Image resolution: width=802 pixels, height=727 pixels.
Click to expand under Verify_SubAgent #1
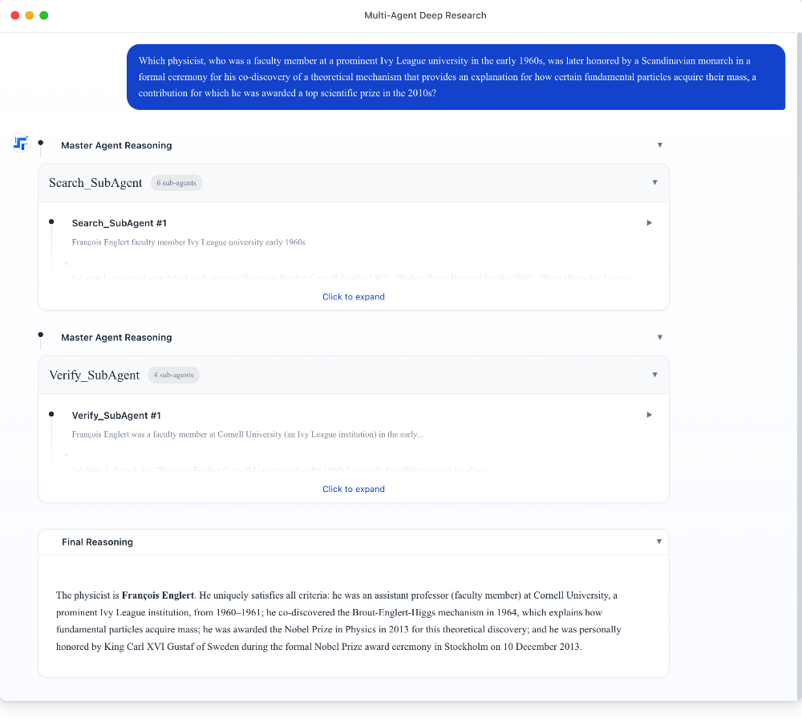click(353, 489)
